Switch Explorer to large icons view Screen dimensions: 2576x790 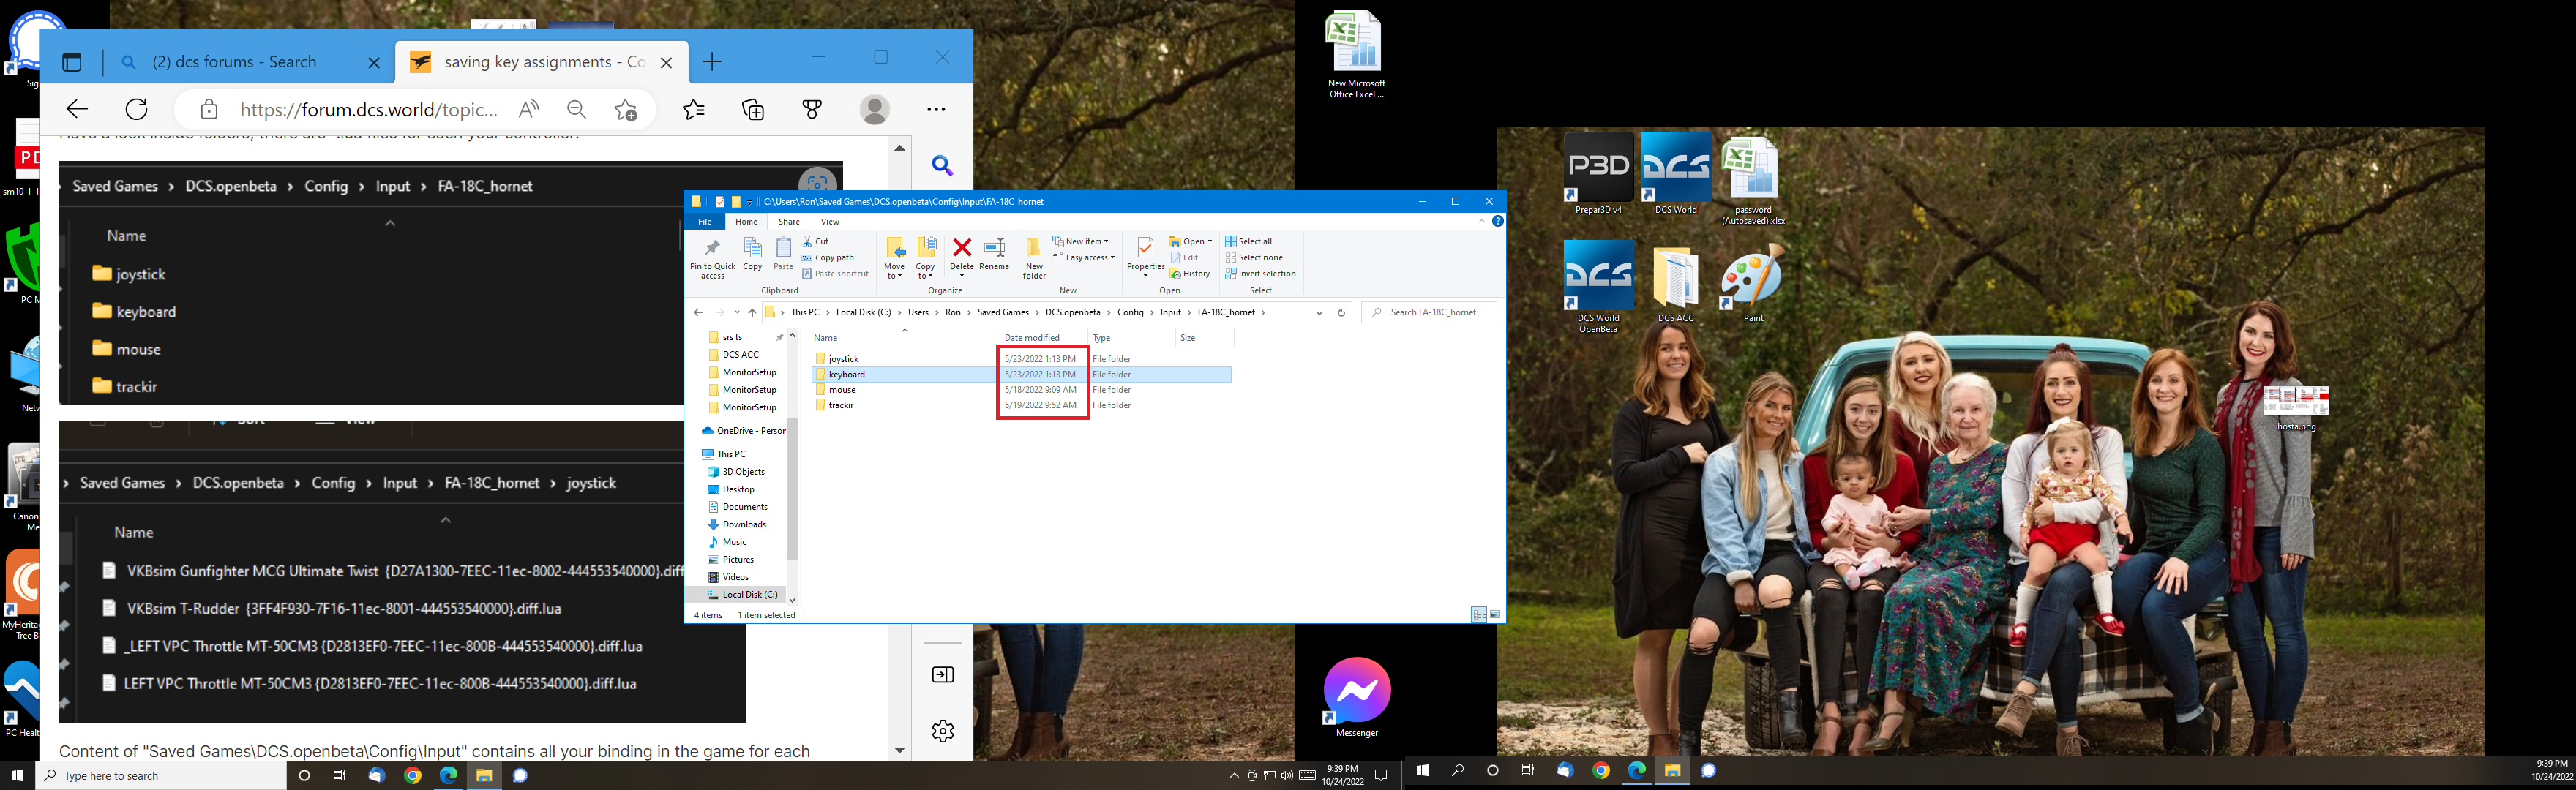click(x=1495, y=614)
